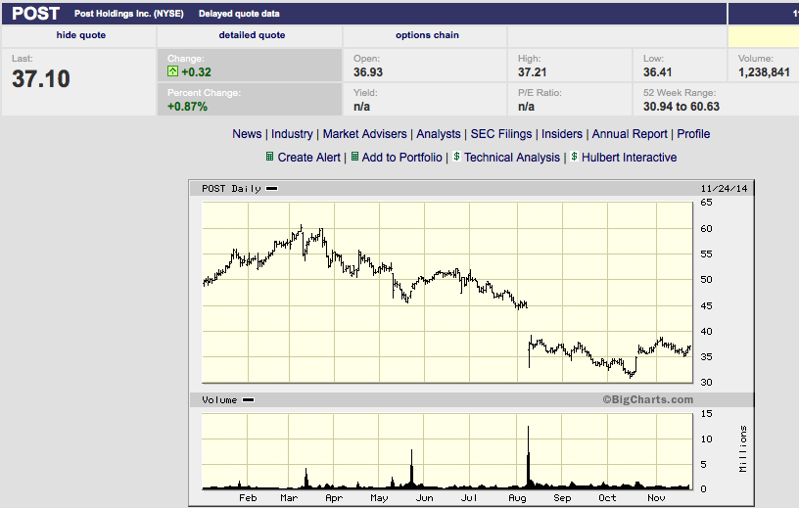Screen dimensions: 799x508
Task: Click the BigCharts.com credit text
Action: 647,399
